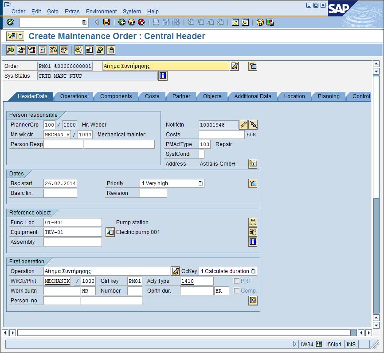Click the green checkmark Enter icon
384x353 pixels.
coord(10,22)
